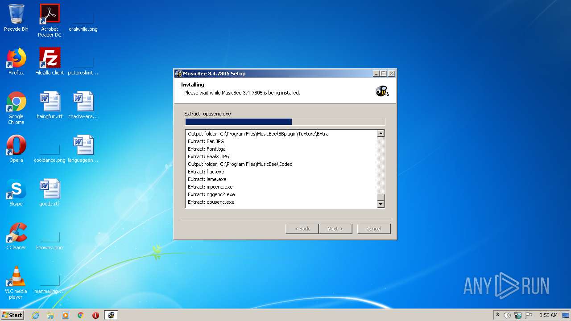Open MusicBee Setup title bar system icon
This screenshot has height=321, width=571.
179,74
